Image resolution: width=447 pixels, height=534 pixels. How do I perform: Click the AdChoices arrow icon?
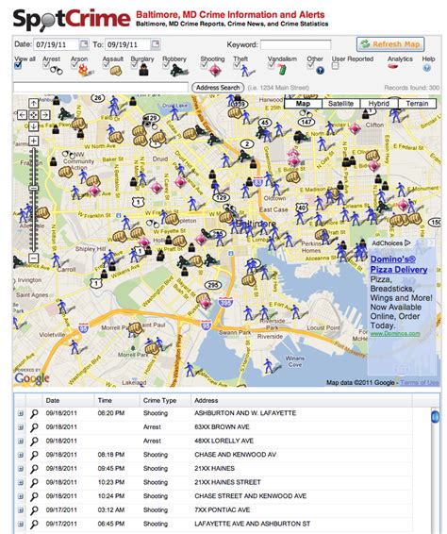point(407,242)
